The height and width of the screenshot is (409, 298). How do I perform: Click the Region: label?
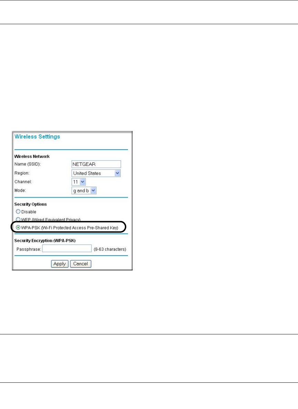click(22, 173)
